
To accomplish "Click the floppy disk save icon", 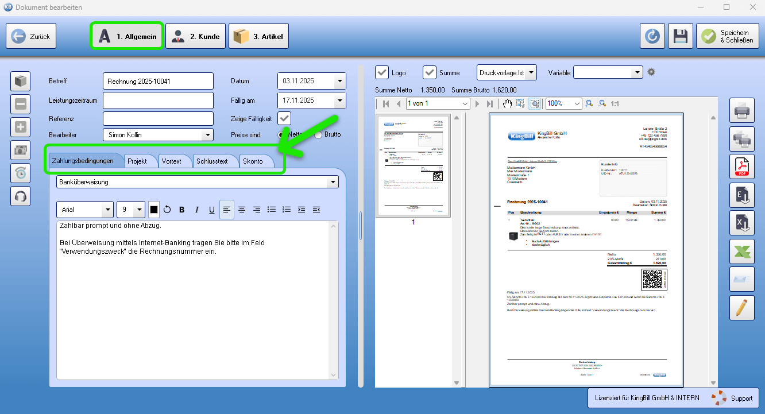I will (x=680, y=36).
